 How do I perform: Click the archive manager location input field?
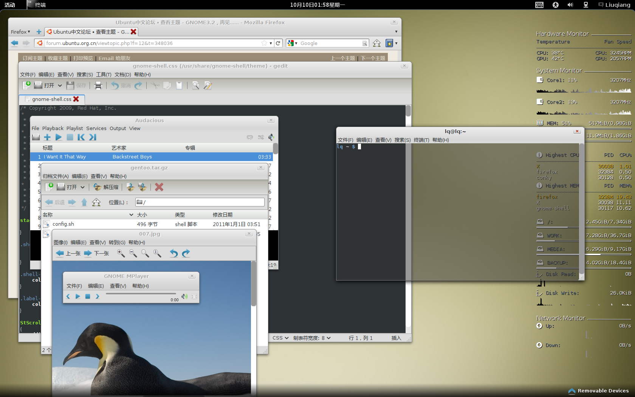click(200, 202)
